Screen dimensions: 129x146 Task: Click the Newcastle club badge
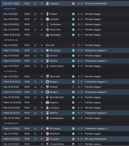[x=47, y=35]
